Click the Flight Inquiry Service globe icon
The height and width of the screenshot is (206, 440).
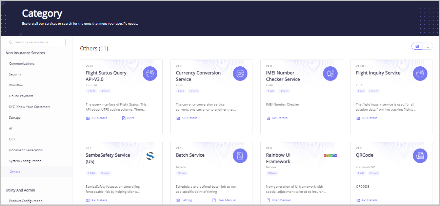click(x=420, y=73)
